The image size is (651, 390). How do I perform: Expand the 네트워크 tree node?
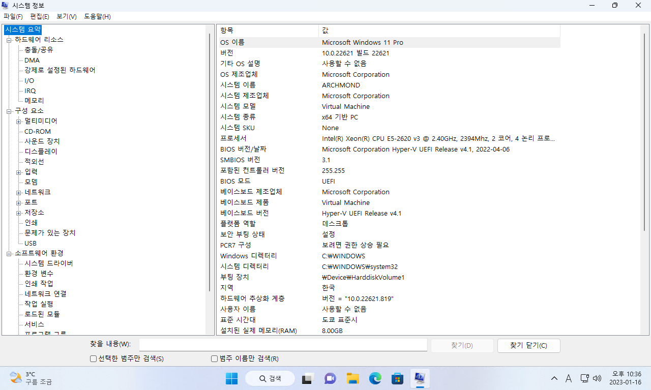coord(19,192)
